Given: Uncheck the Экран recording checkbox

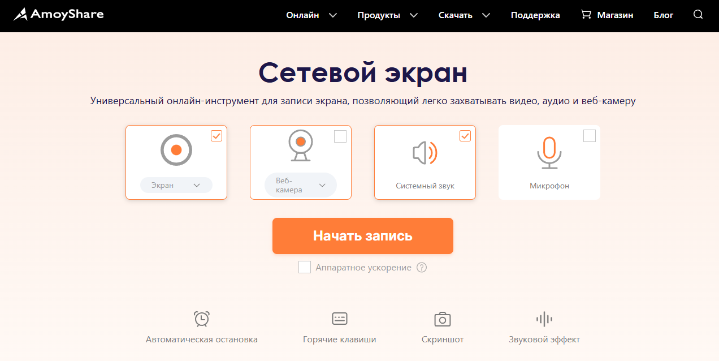Looking at the screenshot, I should click(216, 136).
